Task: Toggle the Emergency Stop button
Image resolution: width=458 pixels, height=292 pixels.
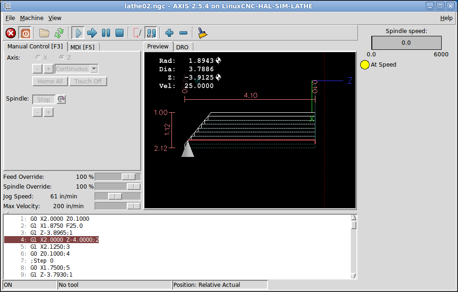Action: 11,33
